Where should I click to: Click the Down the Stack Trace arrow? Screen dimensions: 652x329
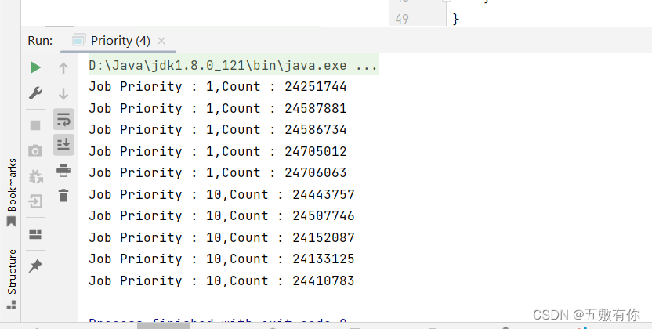click(x=63, y=93)
